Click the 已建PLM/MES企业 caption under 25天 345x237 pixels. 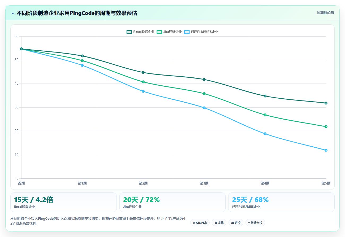[x=246, y=207]
